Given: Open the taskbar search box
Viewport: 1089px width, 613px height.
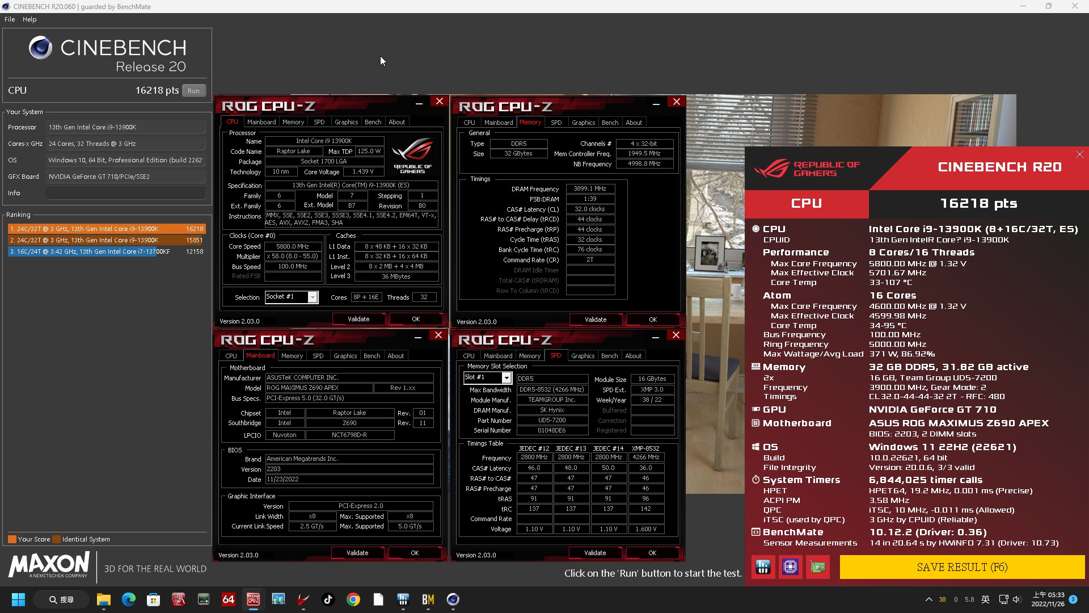Looking at the screenshot, I should (x=61, y=599).
